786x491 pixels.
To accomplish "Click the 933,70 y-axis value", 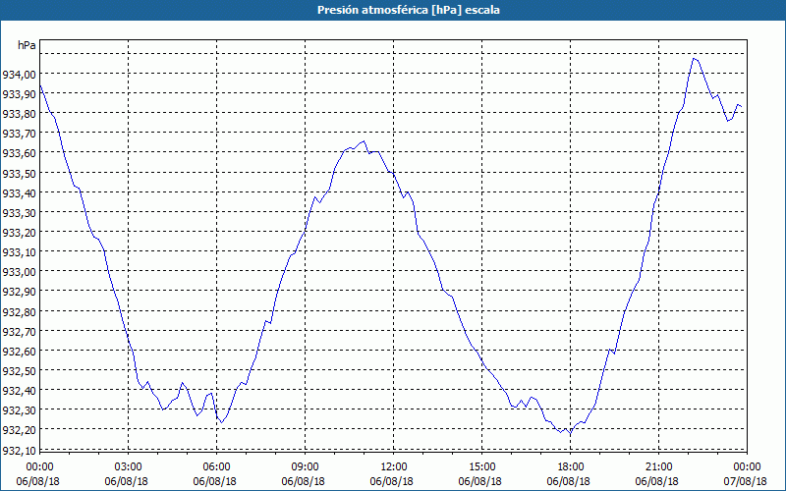I will [x=19, y=134].
